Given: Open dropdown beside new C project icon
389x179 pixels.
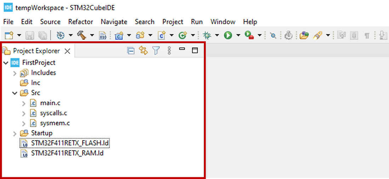Looking at the screenshot, I should pyautogui.click(x=129, y=35).
